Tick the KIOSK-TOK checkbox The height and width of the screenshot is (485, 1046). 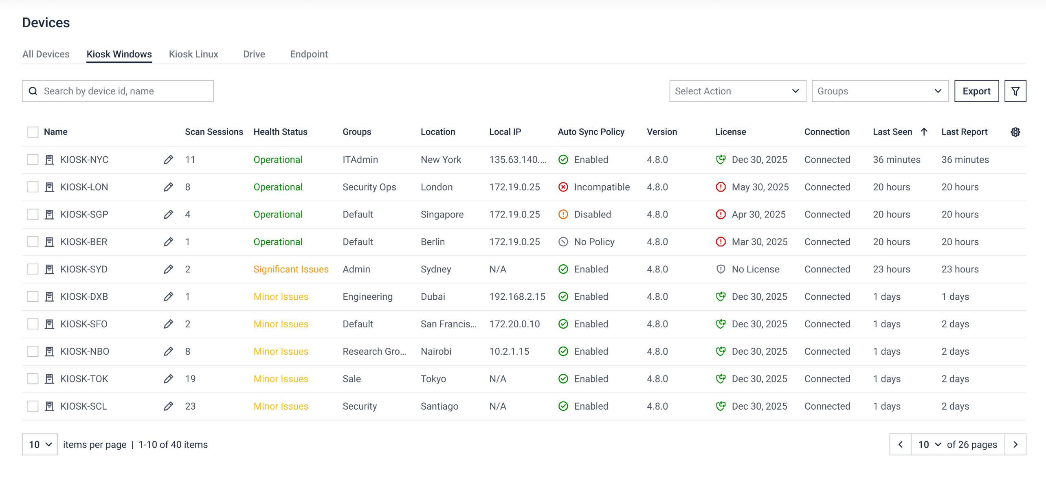(x=33, y=379)
